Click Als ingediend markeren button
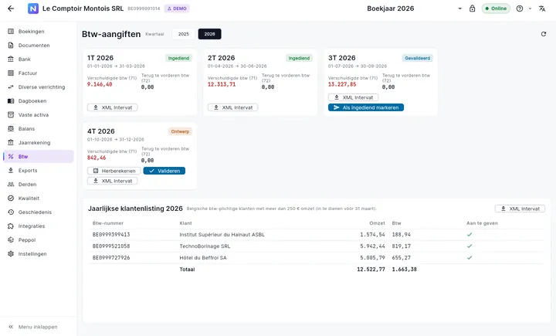The height and width of the screenshot is (336, 556). pos(365,107)
